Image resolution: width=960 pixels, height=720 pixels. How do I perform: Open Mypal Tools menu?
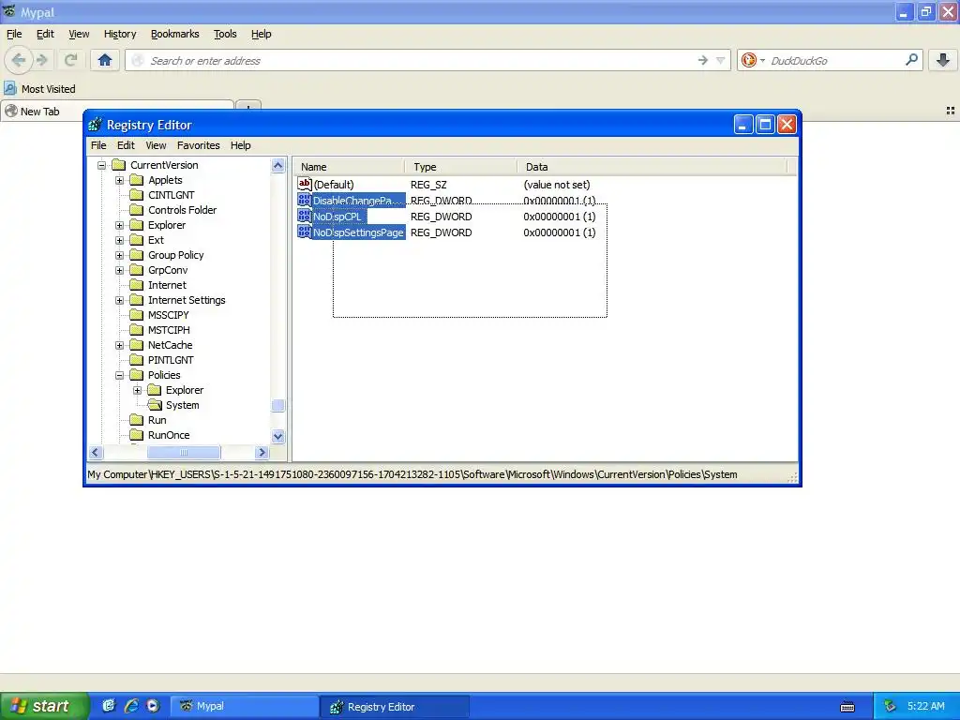click(225, 34)
